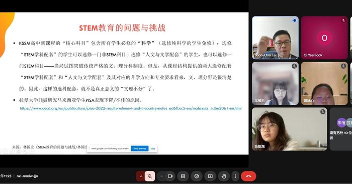The width and height of the screenshot is (352, 184).
Task: Open more options three-dot menu
Action: pyautogui.click(x=235, y=176)
